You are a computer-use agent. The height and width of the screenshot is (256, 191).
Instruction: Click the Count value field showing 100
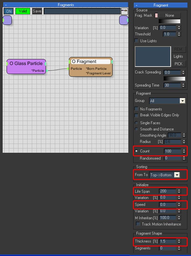(173, 151)
